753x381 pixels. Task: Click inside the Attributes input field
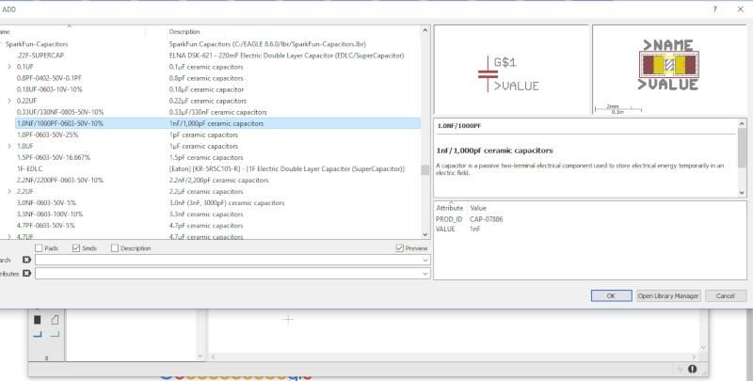(x=229, y=274)
